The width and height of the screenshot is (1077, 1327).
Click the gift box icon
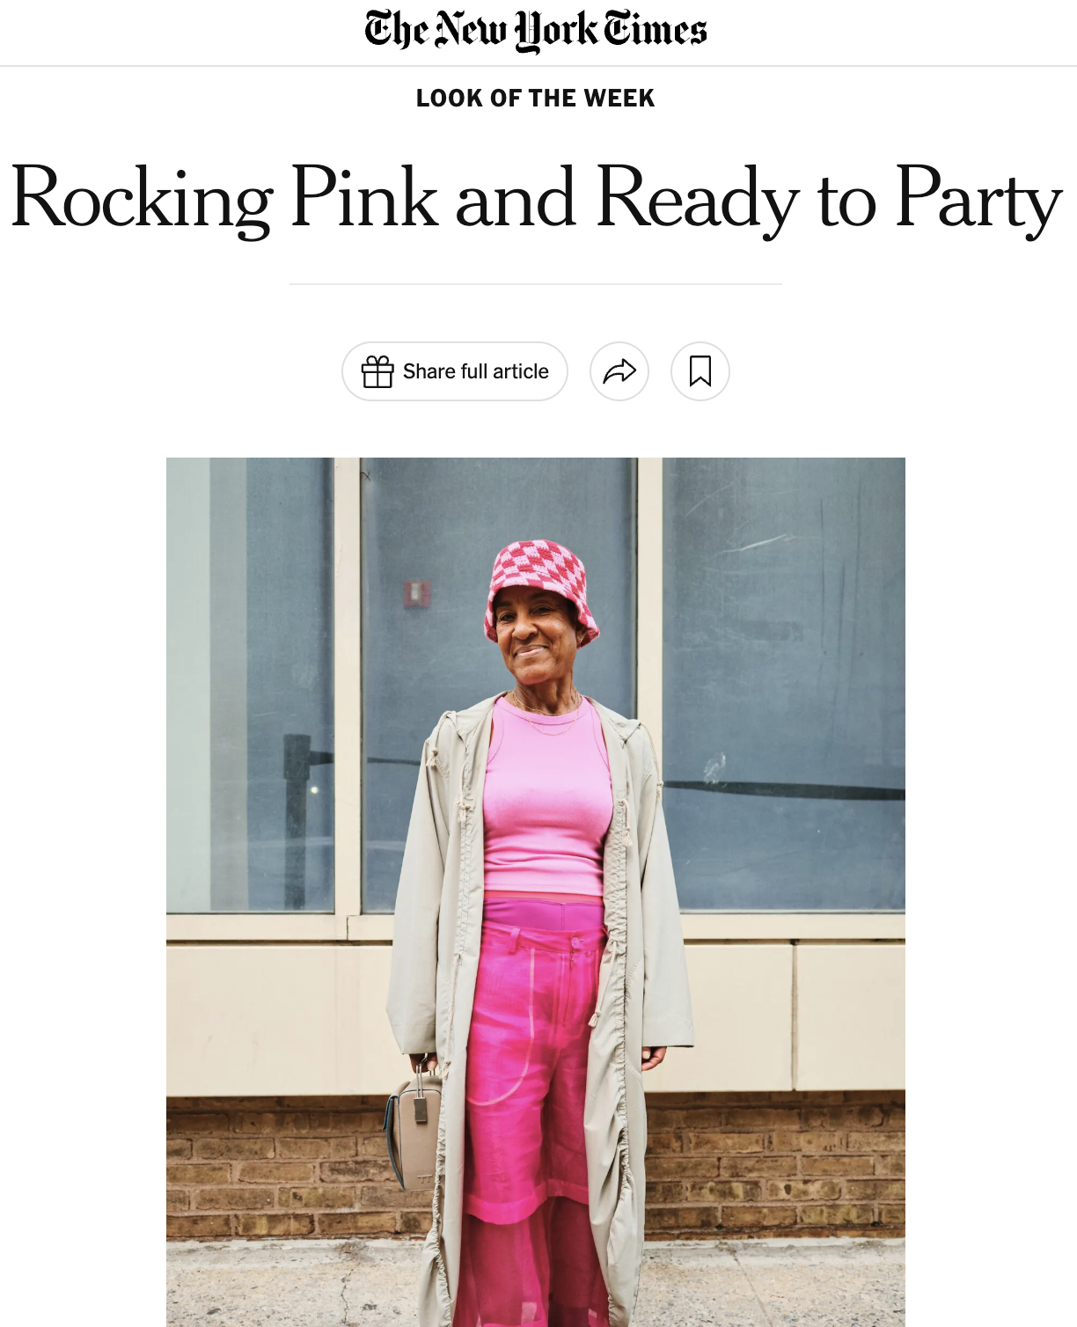(x=377, y=371)
